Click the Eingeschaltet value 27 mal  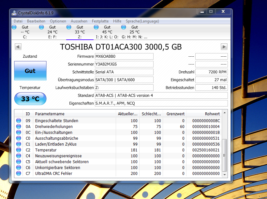pos(212,80)
